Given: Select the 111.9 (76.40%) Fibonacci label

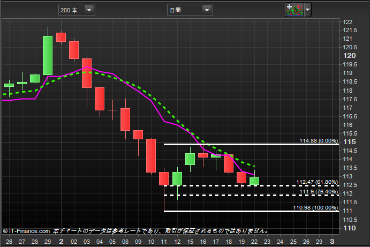Looking at the screenshot, I should (319, 192).
